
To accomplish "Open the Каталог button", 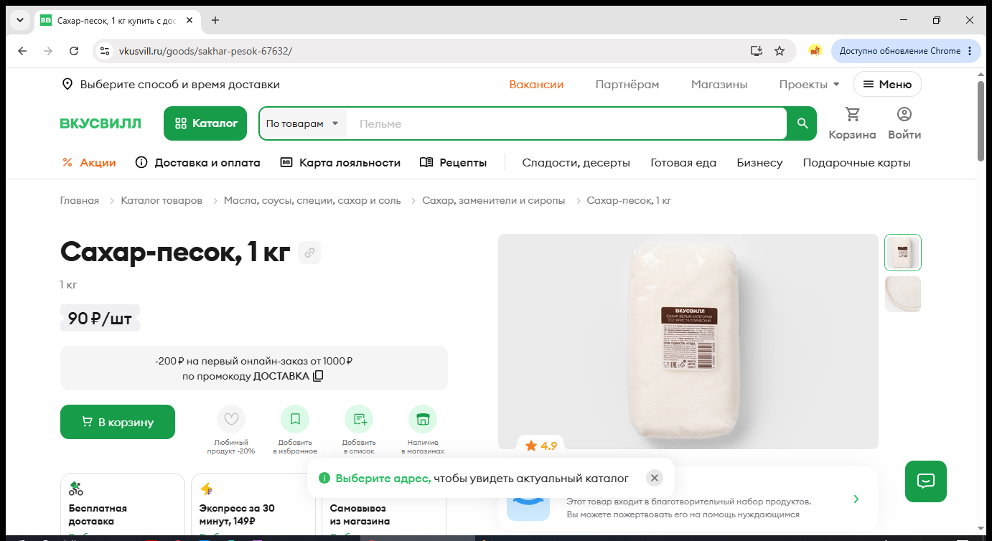I will [205, 123].
